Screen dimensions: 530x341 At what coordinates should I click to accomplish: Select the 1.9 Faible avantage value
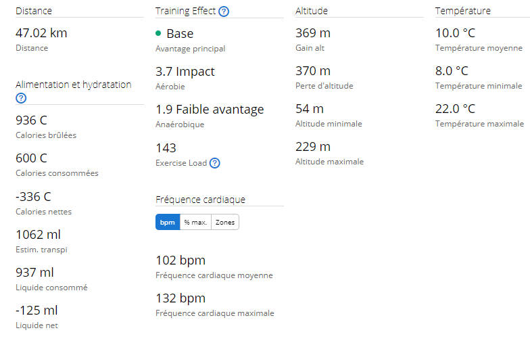click(x=210, y=110)
